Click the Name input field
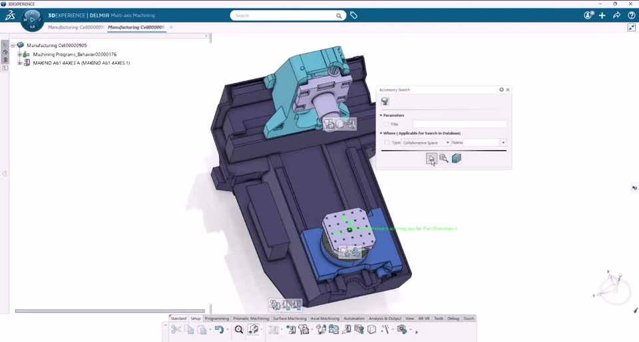 (x=482, y=142)
